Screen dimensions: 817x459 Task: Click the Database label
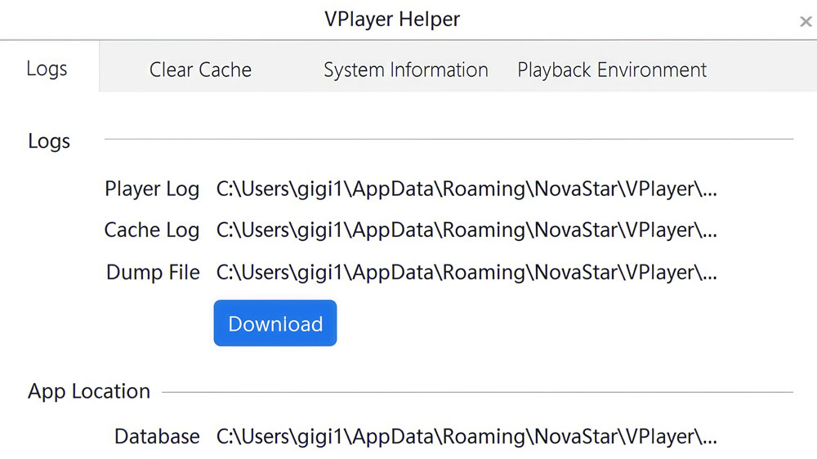[x=157, y=437]
